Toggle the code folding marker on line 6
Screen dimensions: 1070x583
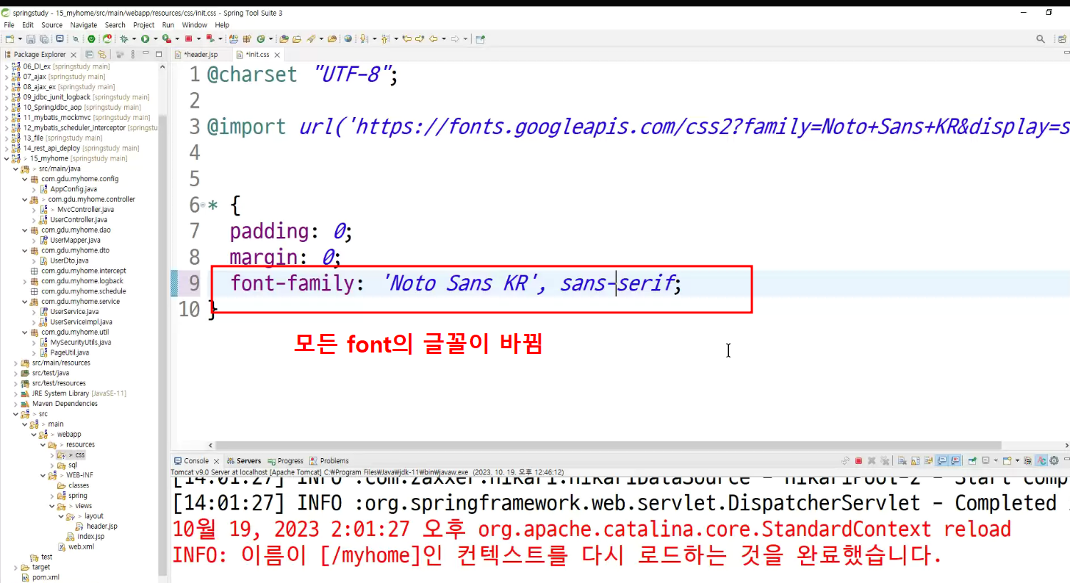tap(203, 205)
